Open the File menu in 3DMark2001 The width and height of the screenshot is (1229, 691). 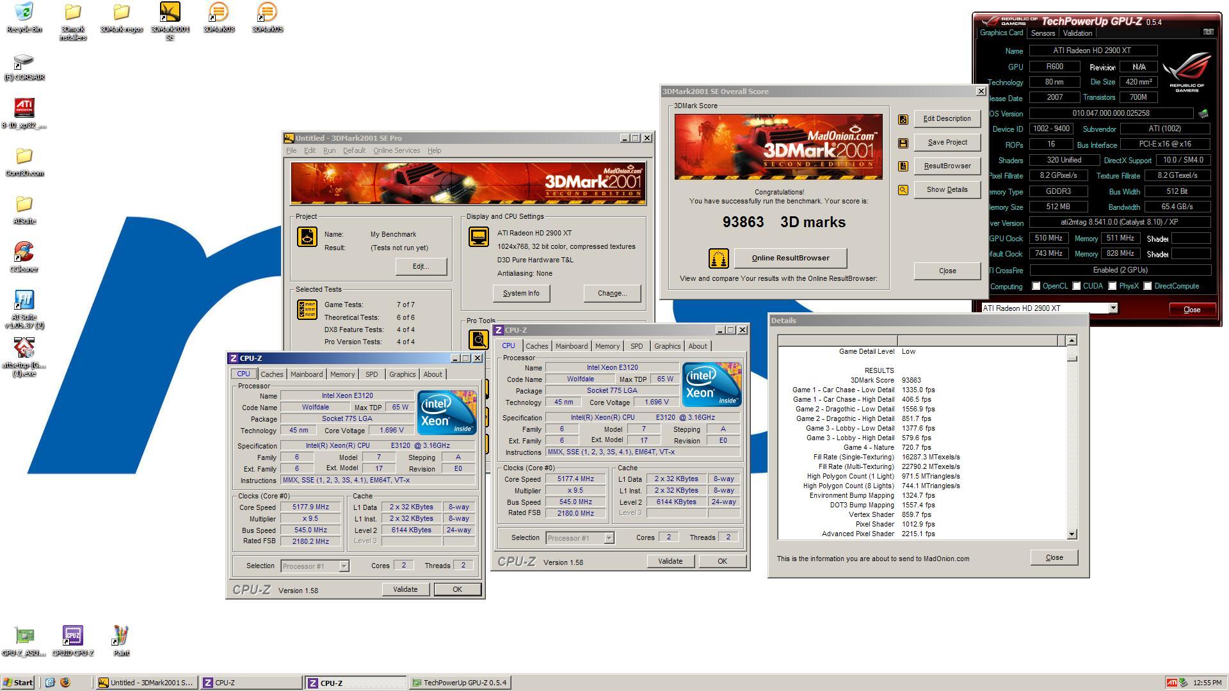(291, 150)
